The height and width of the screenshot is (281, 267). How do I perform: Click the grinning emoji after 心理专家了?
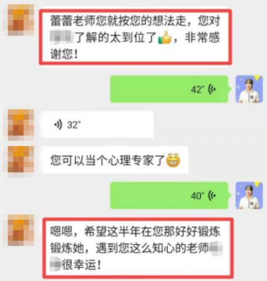point(173,160)
